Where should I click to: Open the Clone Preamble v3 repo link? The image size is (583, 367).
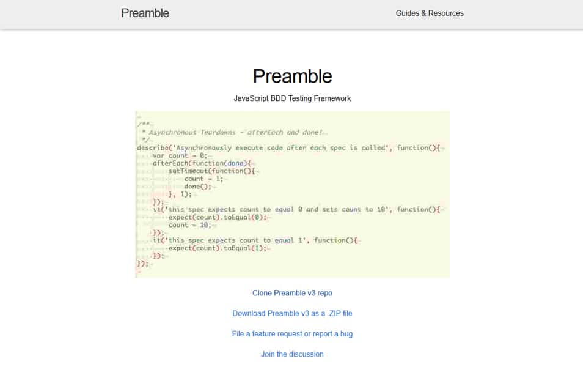[292, 293]
